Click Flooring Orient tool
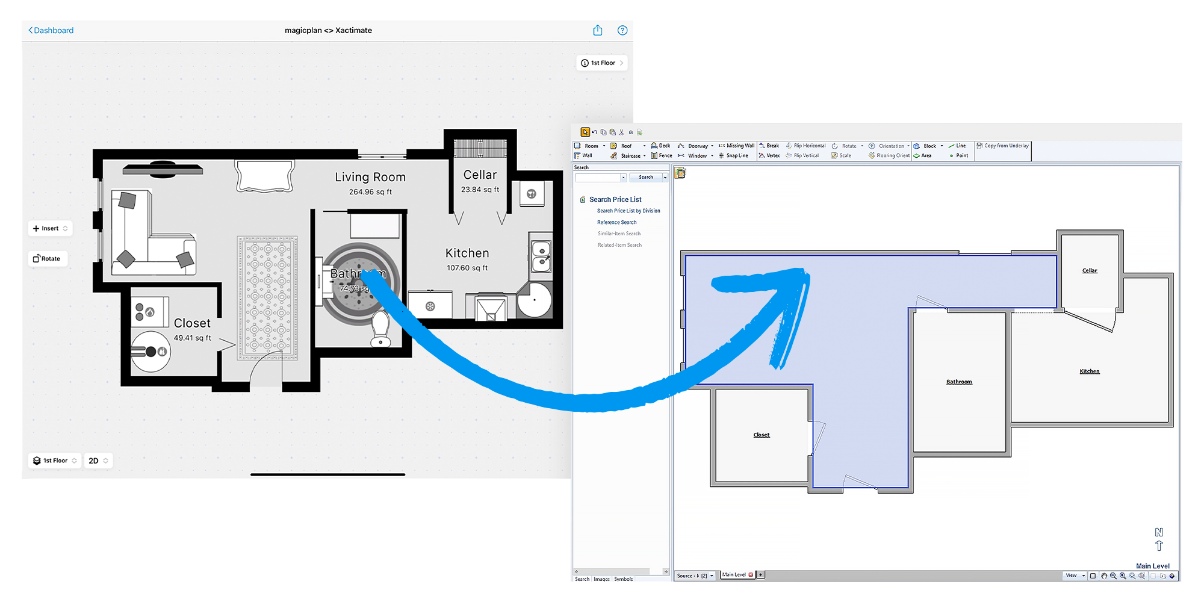The height and width of the screenshot is (602, 1204). [x=889, y=155]
